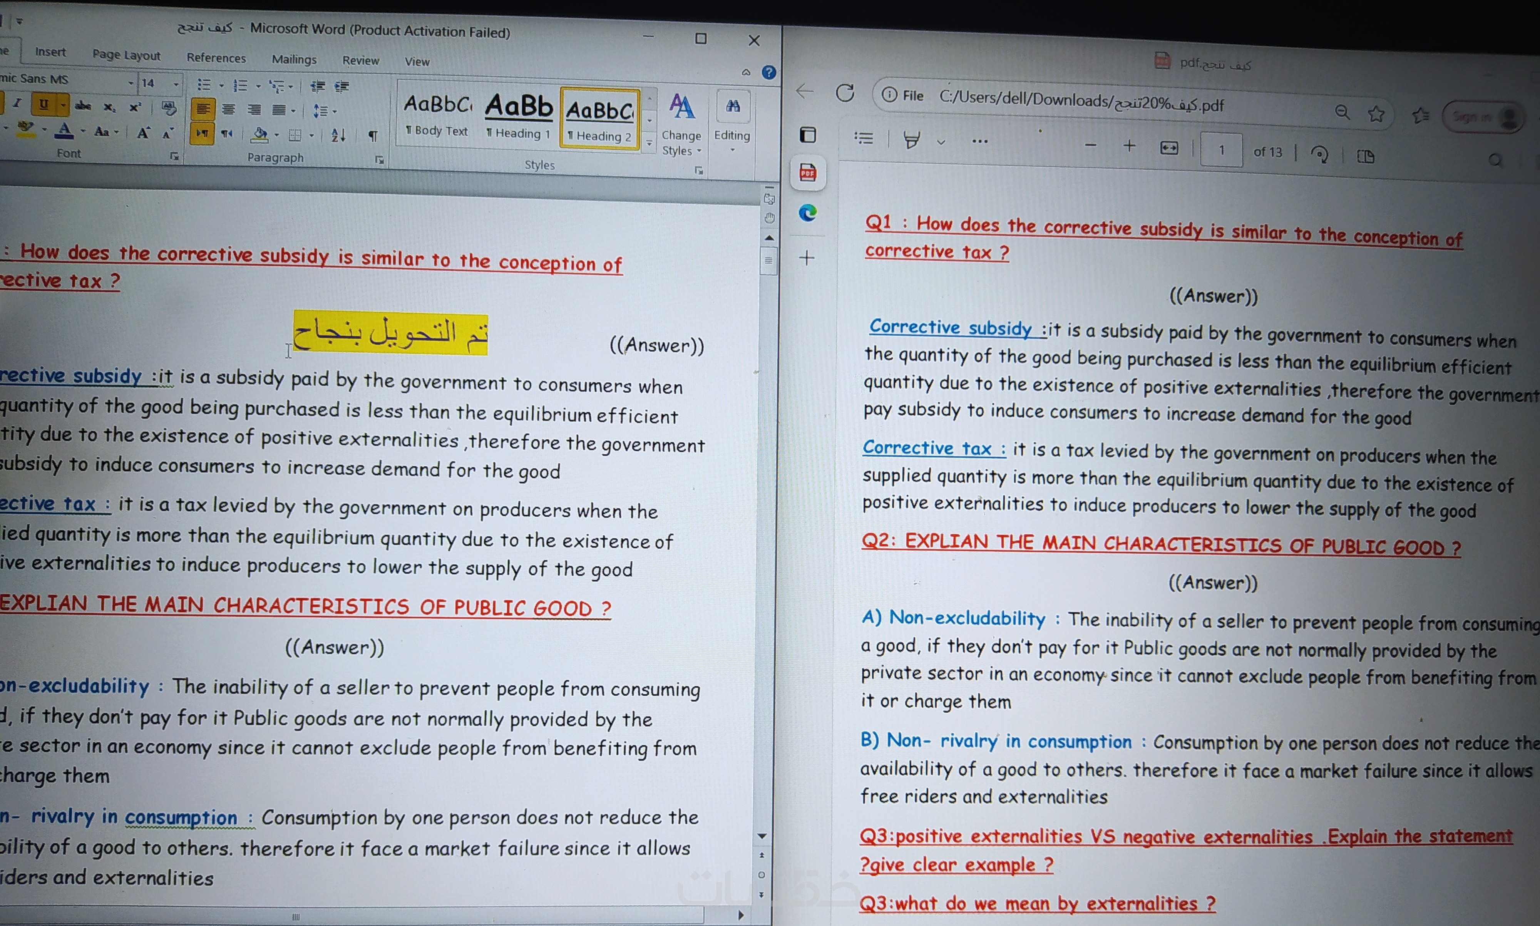Image resolution: width=1540 pixels, height=926 pixels.
Task: Click the Rotate icon in PDF toolbar
Action: click(1319, 154)
